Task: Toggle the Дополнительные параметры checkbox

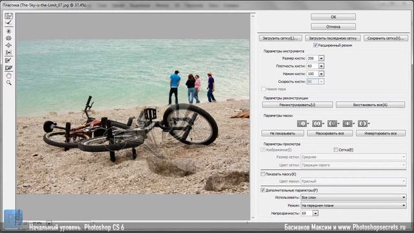Action: (x=263, y=190)
